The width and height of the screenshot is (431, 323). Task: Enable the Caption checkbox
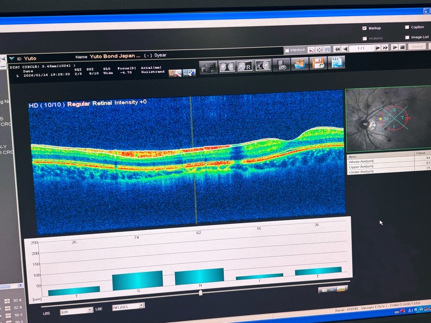pos(407,27)
